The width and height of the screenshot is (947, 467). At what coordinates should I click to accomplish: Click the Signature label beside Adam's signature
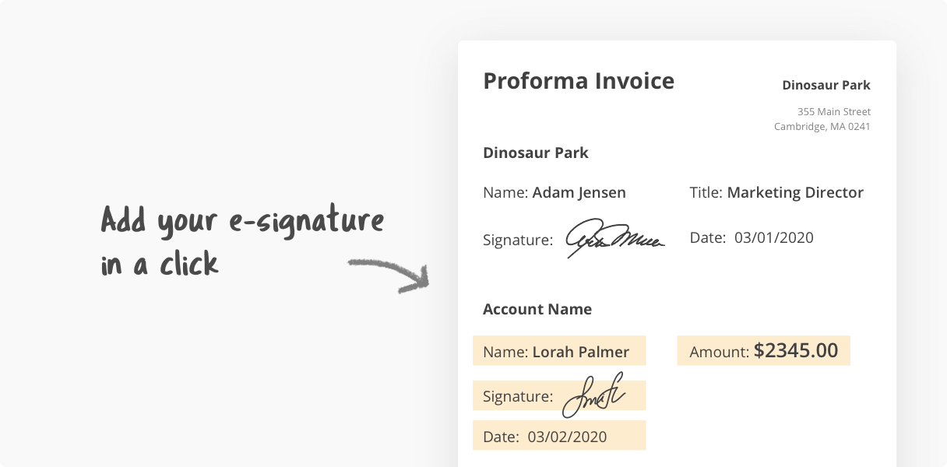518,240
